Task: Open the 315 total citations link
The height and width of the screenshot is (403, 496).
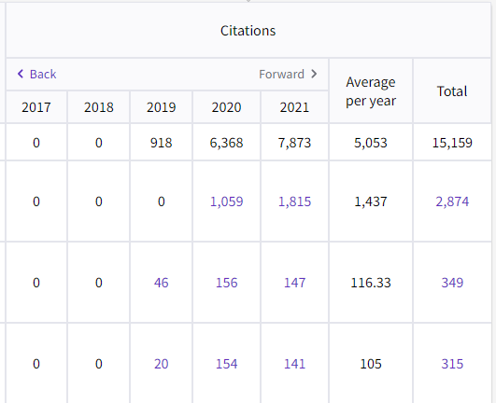Action: (452, 364)
